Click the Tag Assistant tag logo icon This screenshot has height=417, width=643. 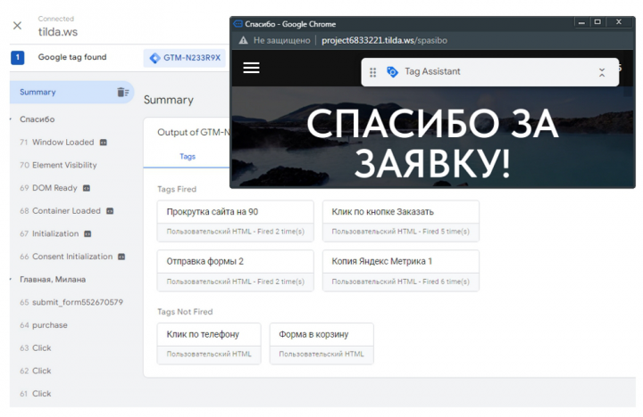coord(392,72)
